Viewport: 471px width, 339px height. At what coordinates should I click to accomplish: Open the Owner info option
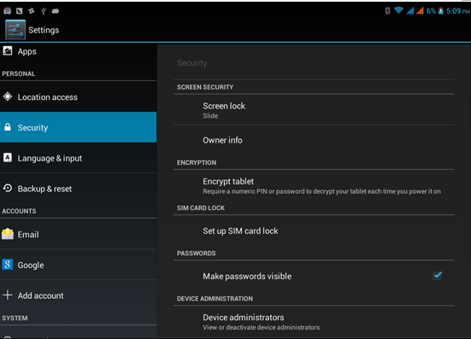point(314,140)
